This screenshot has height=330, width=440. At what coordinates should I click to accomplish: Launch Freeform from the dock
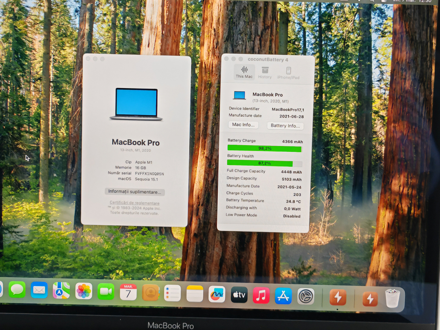pyautogui.click(x=217, y=294)
